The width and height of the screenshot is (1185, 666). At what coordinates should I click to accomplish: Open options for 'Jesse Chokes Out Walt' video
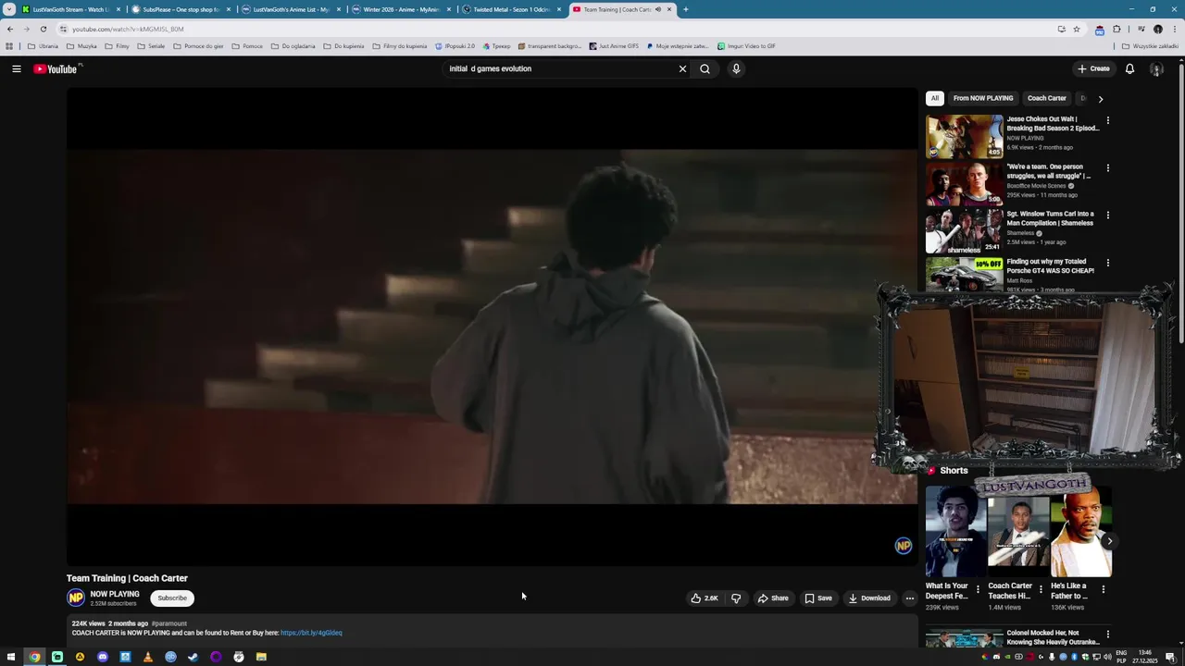click(1107, 119)
